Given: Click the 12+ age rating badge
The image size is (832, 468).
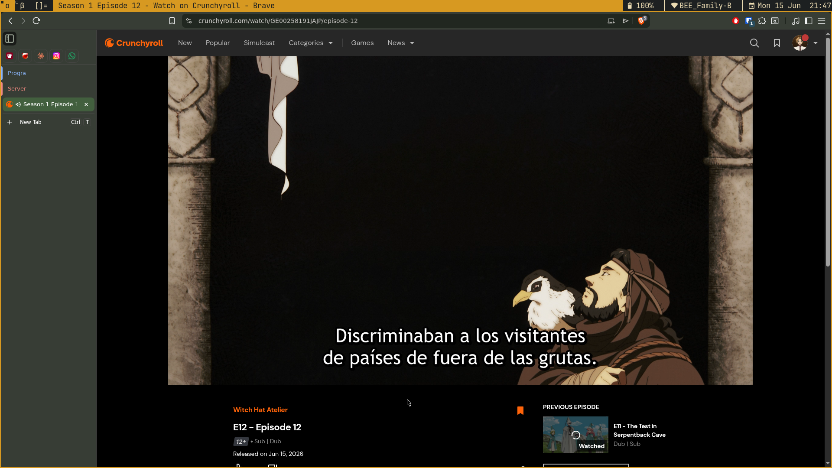Looking at the screenshot, I should click(x=241, y=442).
